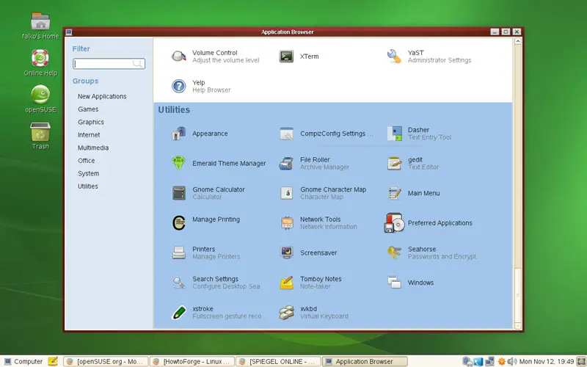Launch Network Tools icon

(286, 223)
